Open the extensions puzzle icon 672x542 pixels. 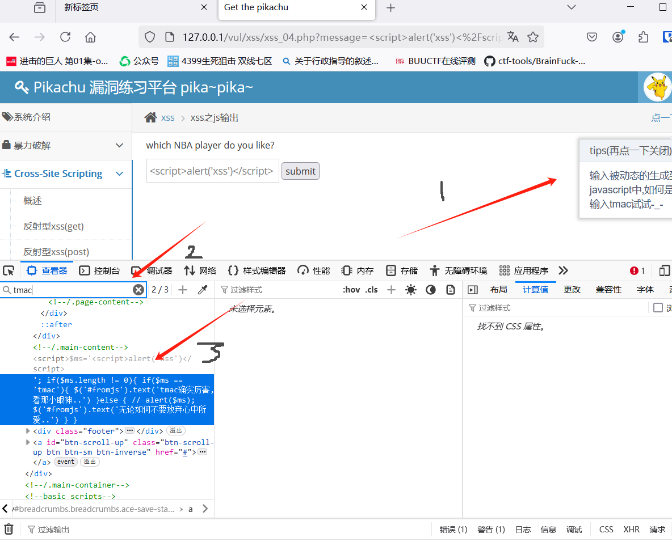click(643, 37)
